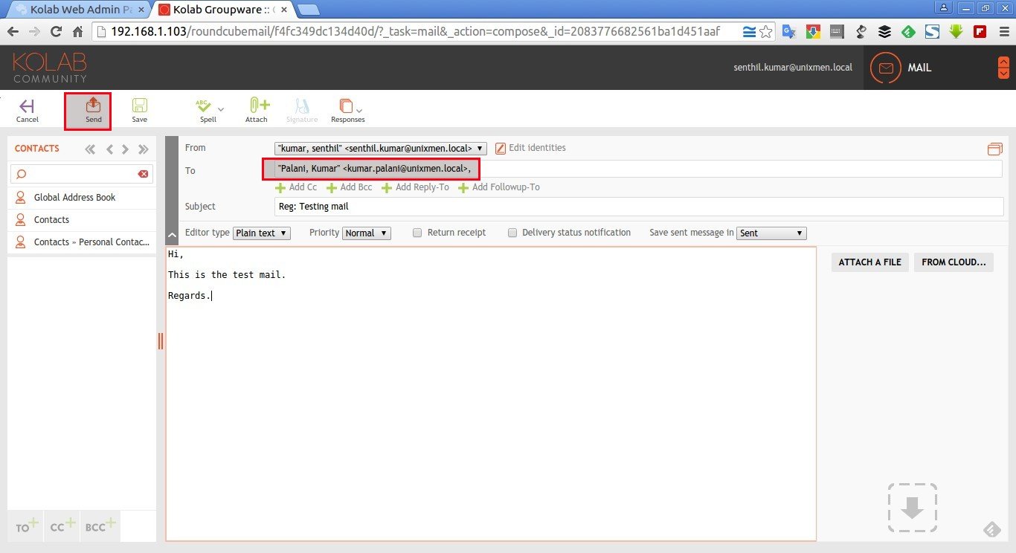This screenshot has width=1016, height=553.
Task: Open Global Address Book
Action: pos(82,198)
